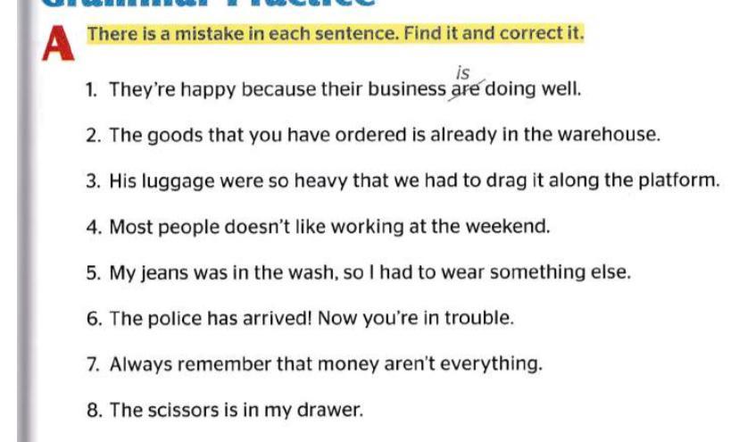Click the red letter A section marker
This screenshot has height=442, width=739.
pyautogui.click(x=58, y=44)
